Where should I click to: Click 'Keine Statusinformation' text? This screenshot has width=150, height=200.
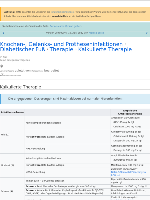[10, 76]
